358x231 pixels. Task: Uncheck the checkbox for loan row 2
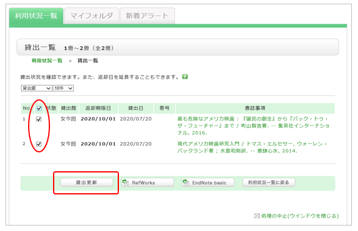click(x=39, y=144)
